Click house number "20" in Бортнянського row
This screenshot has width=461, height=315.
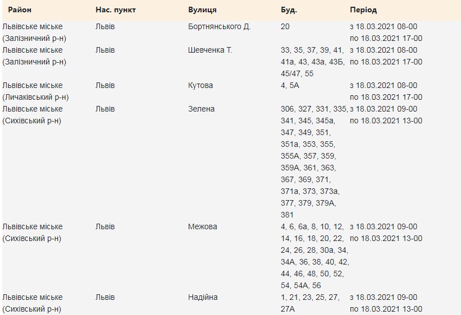285,27
